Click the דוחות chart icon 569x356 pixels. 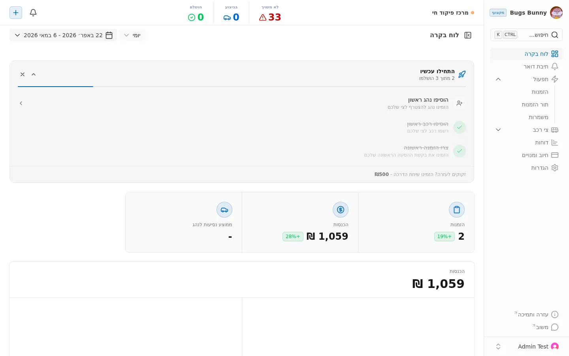pos(555,142)
